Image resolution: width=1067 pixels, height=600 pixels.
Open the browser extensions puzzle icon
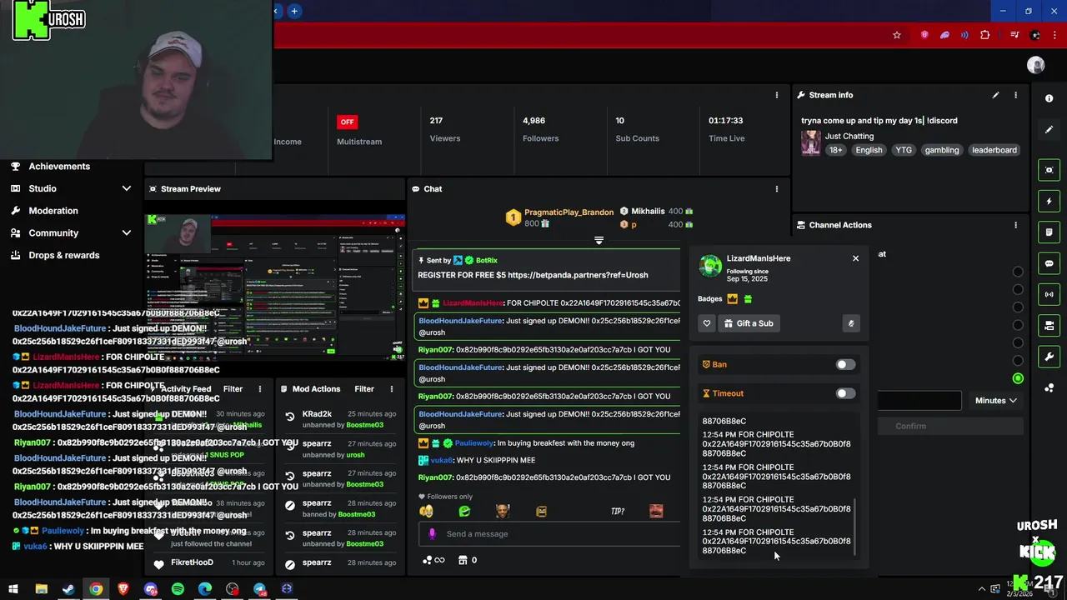tap(985, 35)
